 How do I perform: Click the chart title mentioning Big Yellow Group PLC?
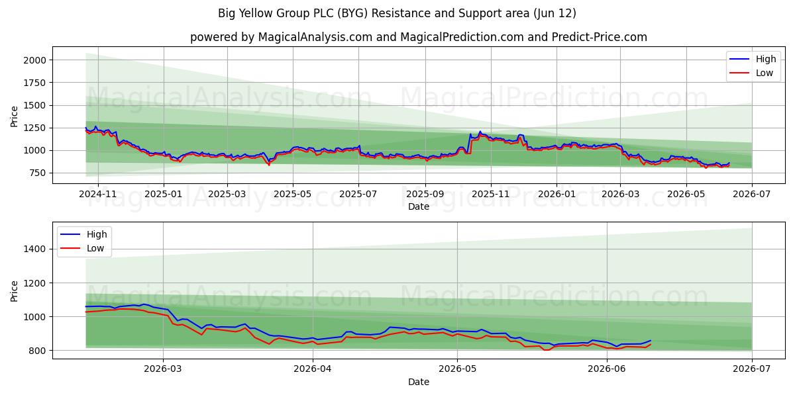click(x=397, y=13)
